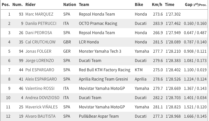Click the Team column header
This screenshot has height=121, width=209.
pyautogui.click(x=84, y=5)
